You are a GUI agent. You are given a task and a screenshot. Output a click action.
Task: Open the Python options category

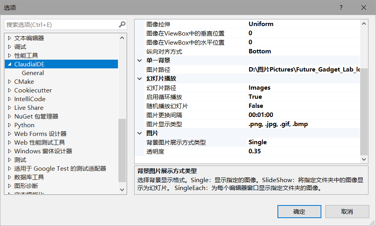pyautogui.click(x=24, y=125)
